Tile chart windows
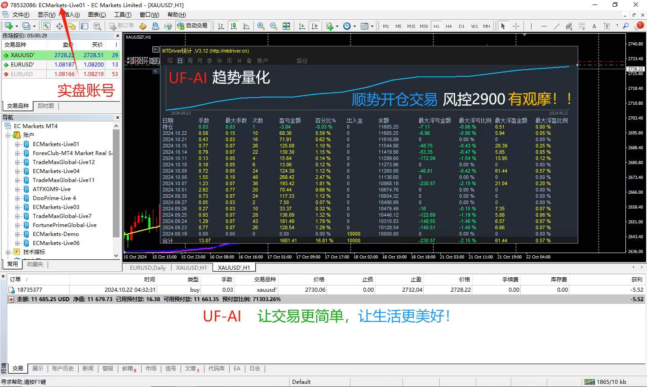The height and width of the screenshot is (387, 647). (287, 26)
